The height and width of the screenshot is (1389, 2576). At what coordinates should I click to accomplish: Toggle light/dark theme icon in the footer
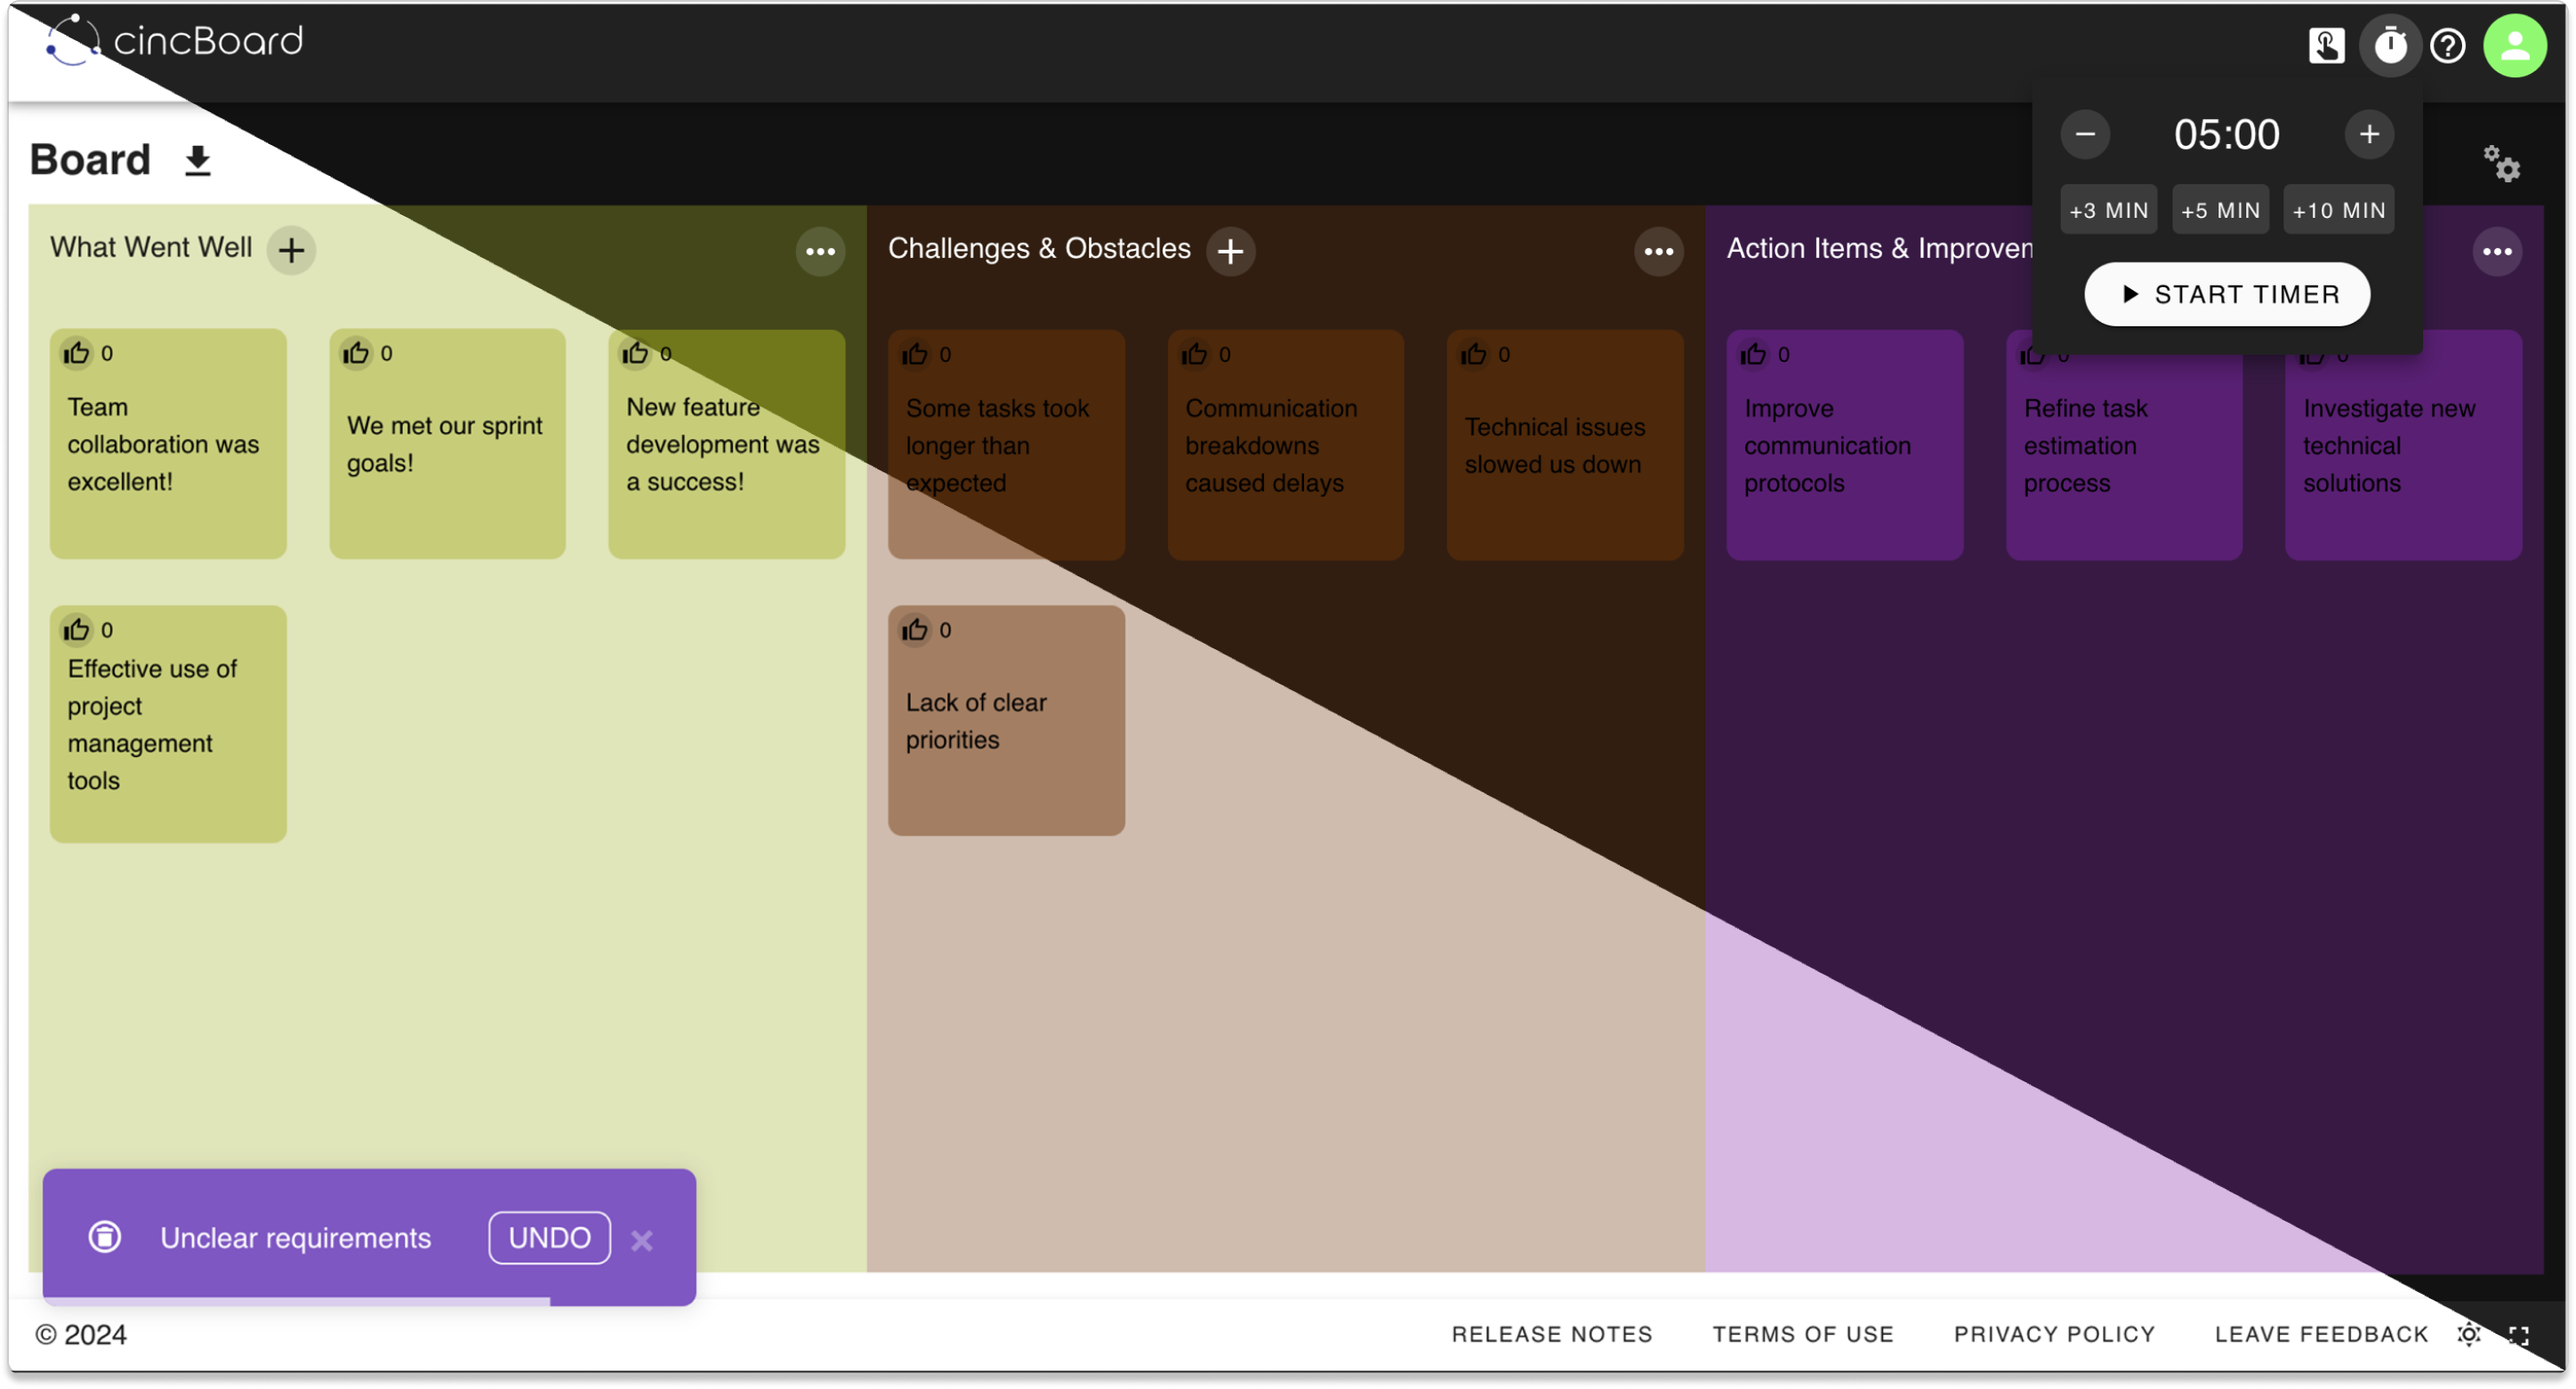tap(2469, 1334)
